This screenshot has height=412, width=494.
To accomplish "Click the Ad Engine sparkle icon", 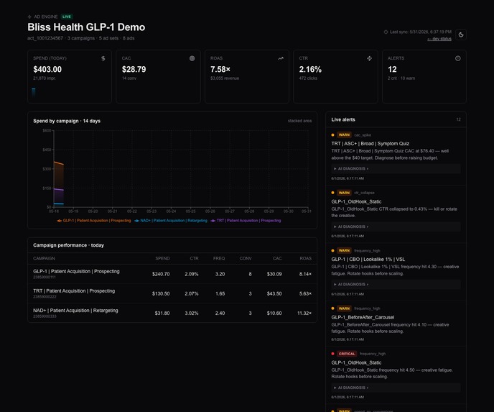I will coord(29,17).
